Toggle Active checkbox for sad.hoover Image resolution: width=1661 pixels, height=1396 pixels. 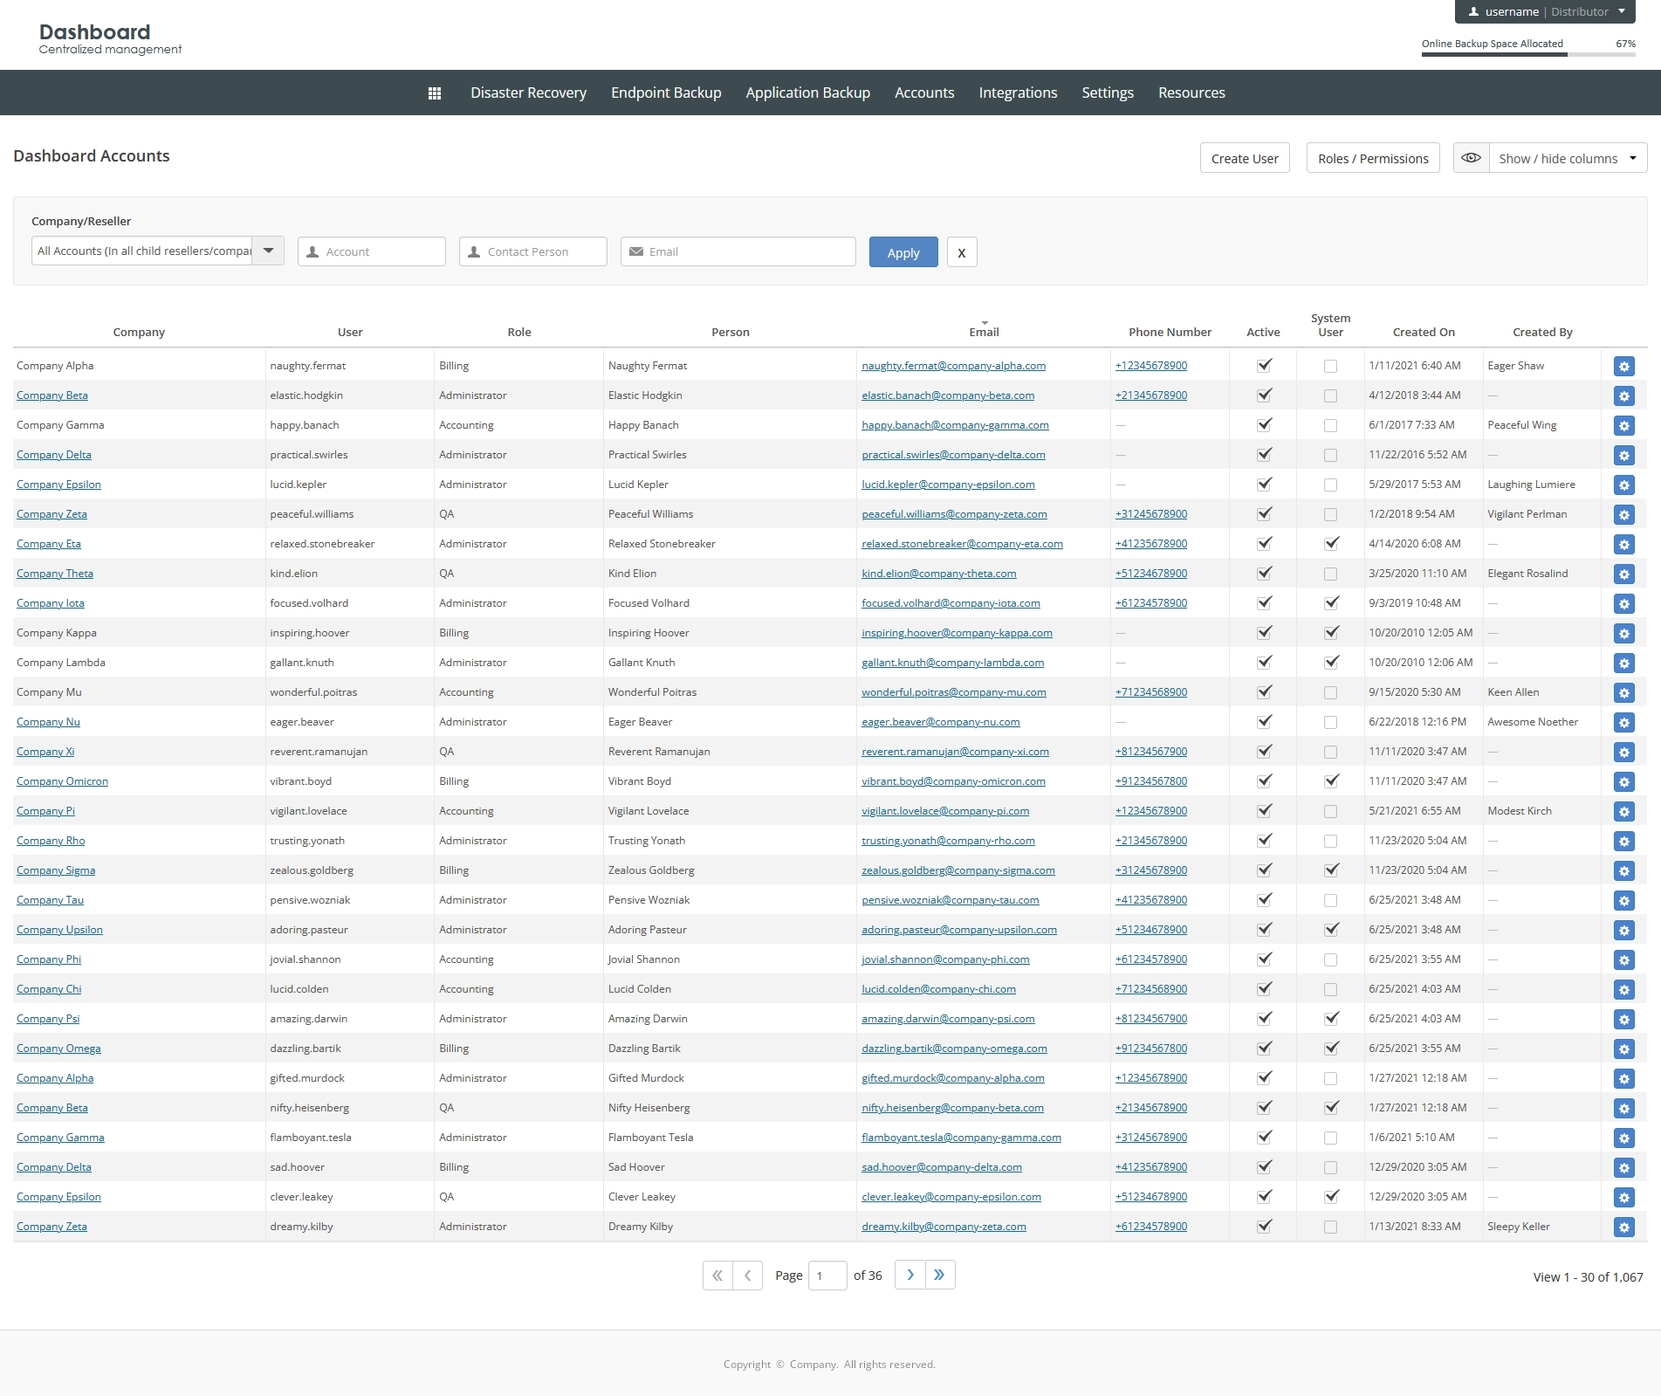pyautogui.click(x=1263, y=1167)
